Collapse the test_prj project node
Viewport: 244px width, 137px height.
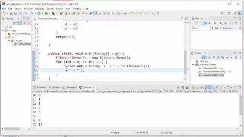pyautogui.click(x=3, y=30)
